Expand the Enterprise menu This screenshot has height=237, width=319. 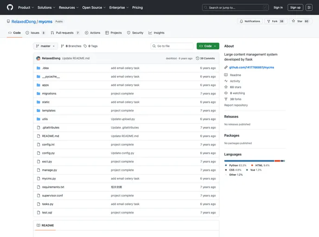click(119, 7)
